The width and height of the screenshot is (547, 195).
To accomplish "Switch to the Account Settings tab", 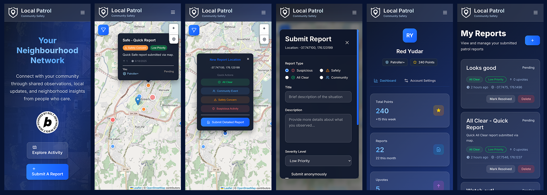I will tap(420, 81).
